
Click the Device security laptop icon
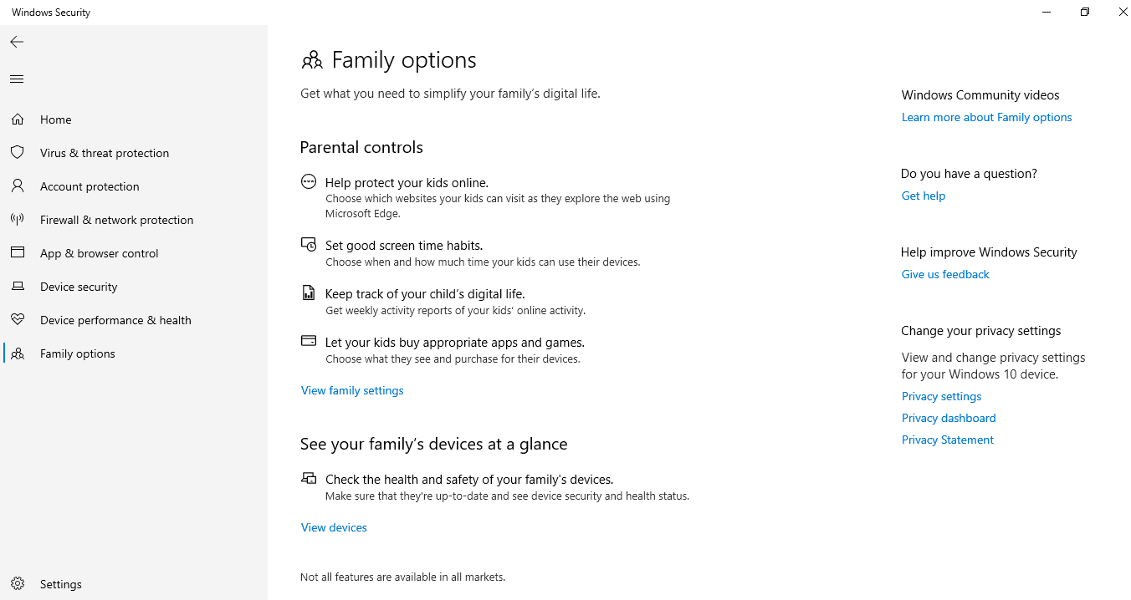(17, 287)
